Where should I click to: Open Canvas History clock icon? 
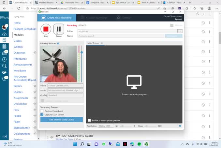click(x=4, y=59)
